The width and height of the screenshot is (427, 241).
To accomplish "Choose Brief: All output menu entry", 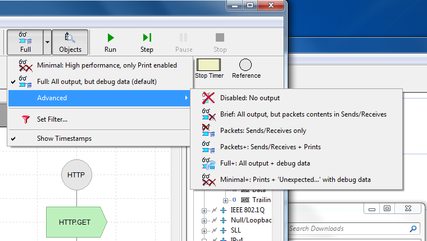I will coord(303,114).
